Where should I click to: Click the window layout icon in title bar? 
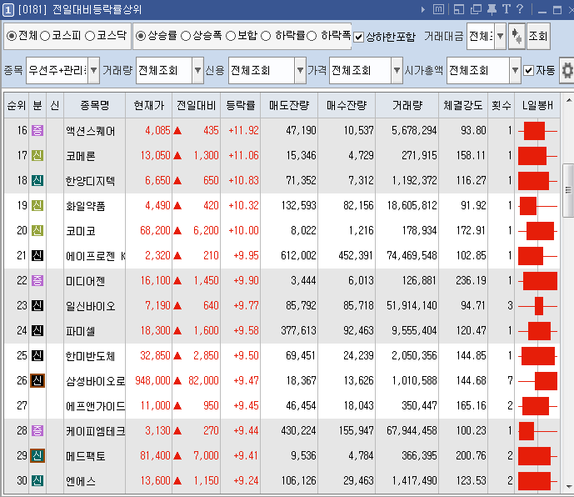point(459,9)
